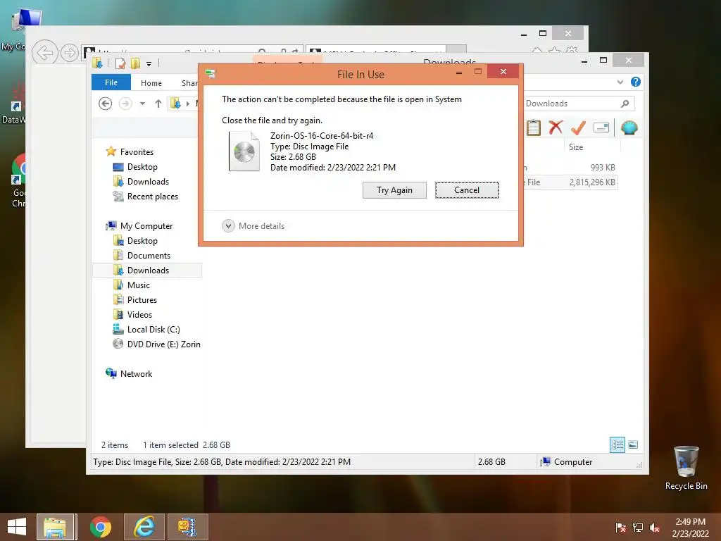
Task: Click the network tray icon
Action: click(x=638, y=528)
